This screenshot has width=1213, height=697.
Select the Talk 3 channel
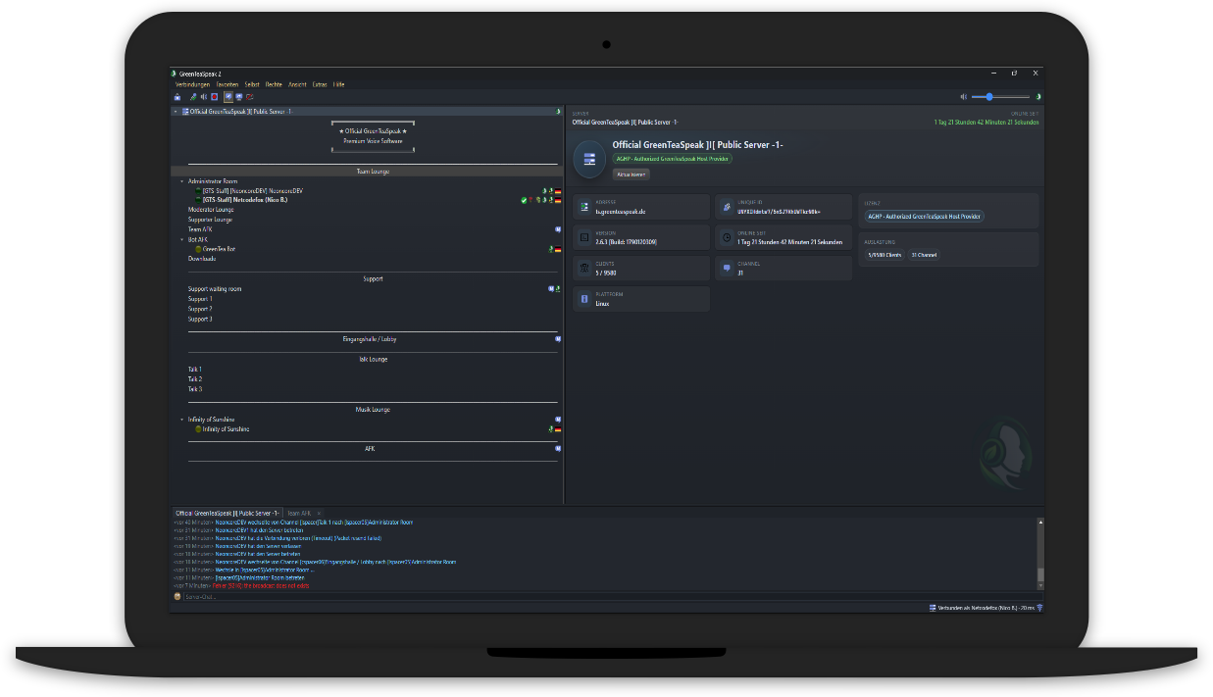click(195, 389)
